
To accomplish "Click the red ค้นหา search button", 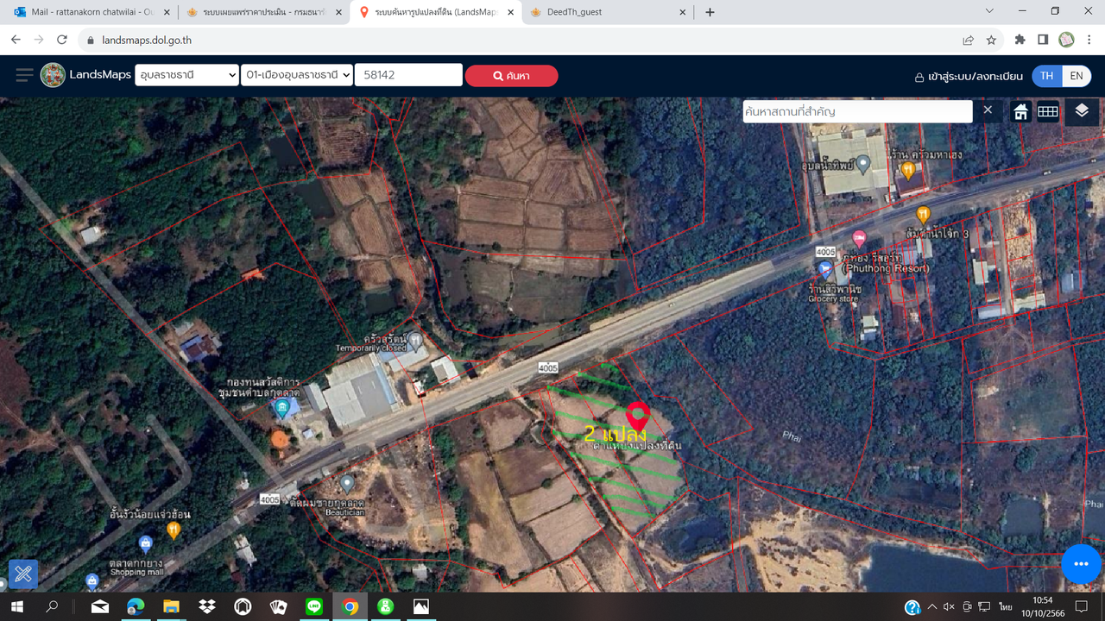I will pyautogui.click(x=511, y=76).
